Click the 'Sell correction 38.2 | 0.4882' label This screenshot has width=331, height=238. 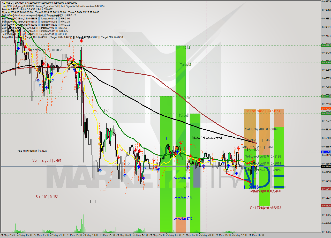[45, 50]
